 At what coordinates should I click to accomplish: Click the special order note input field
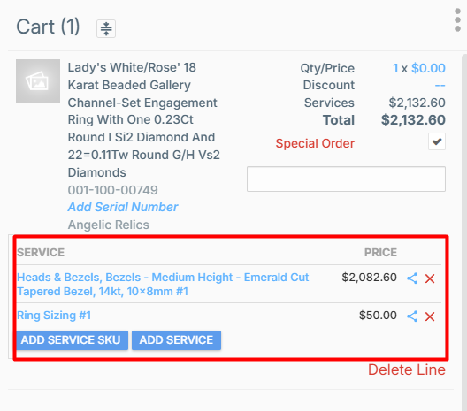click(x=346, y=179)
